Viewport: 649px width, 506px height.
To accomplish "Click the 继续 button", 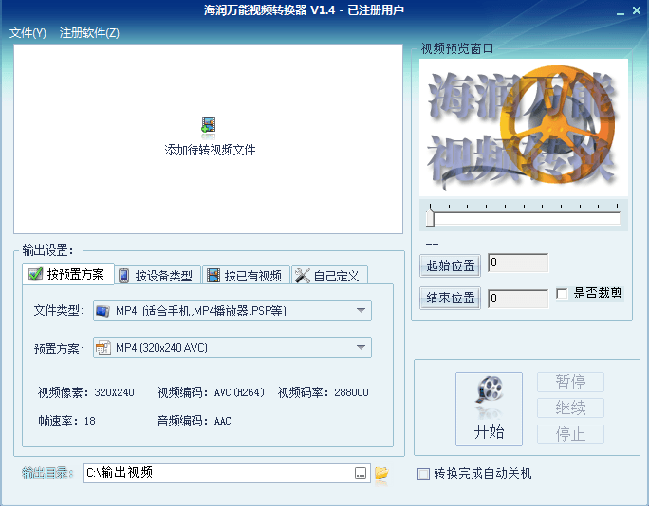I will click(570, 408).
